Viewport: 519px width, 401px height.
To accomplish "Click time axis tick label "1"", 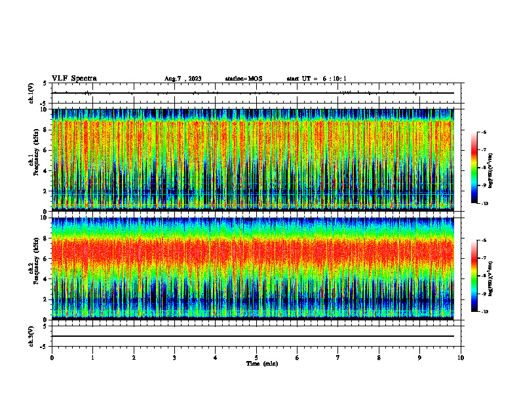I will [92, 358].
